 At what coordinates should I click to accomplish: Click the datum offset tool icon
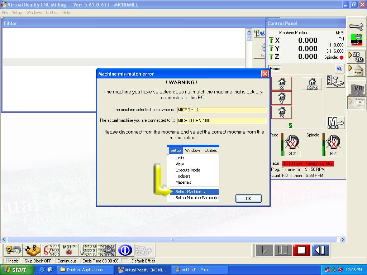click(x=32, y=250)
